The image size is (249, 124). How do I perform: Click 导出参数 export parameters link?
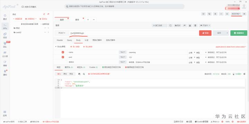(x=88, y=47)
